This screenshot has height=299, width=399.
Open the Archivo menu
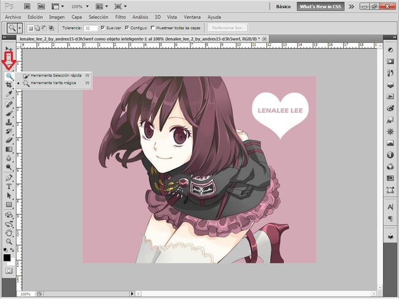(13, 17)
